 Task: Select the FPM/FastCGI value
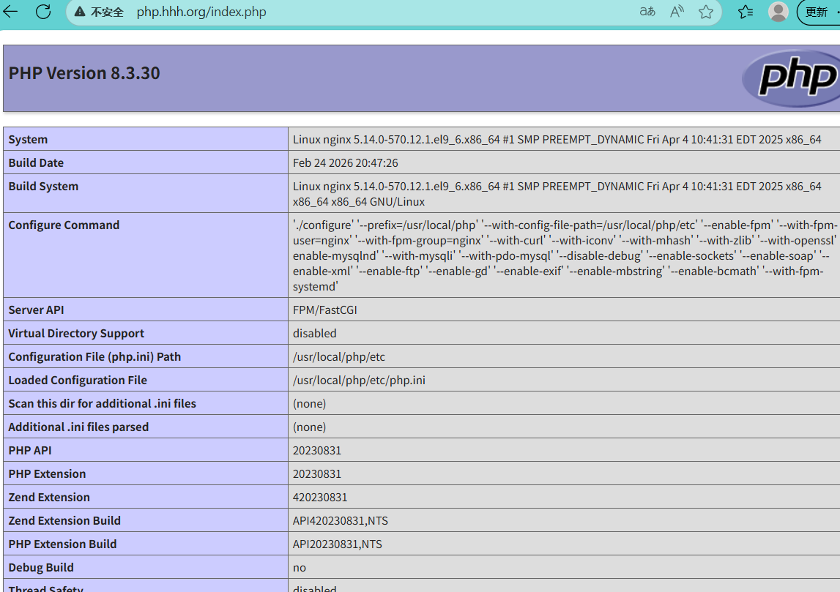pos(324,310)
